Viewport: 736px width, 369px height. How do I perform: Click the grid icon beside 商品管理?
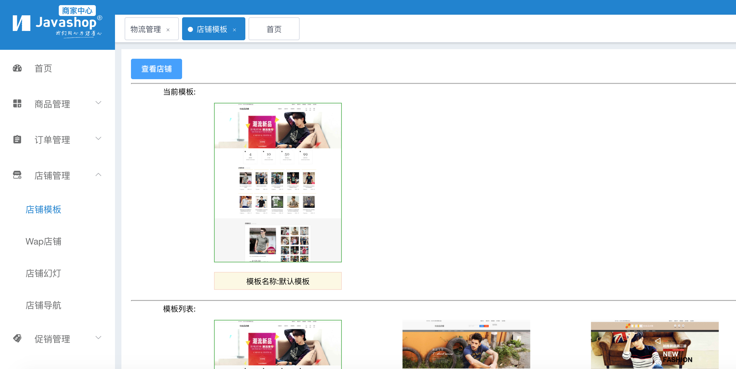tap(17, 103)
